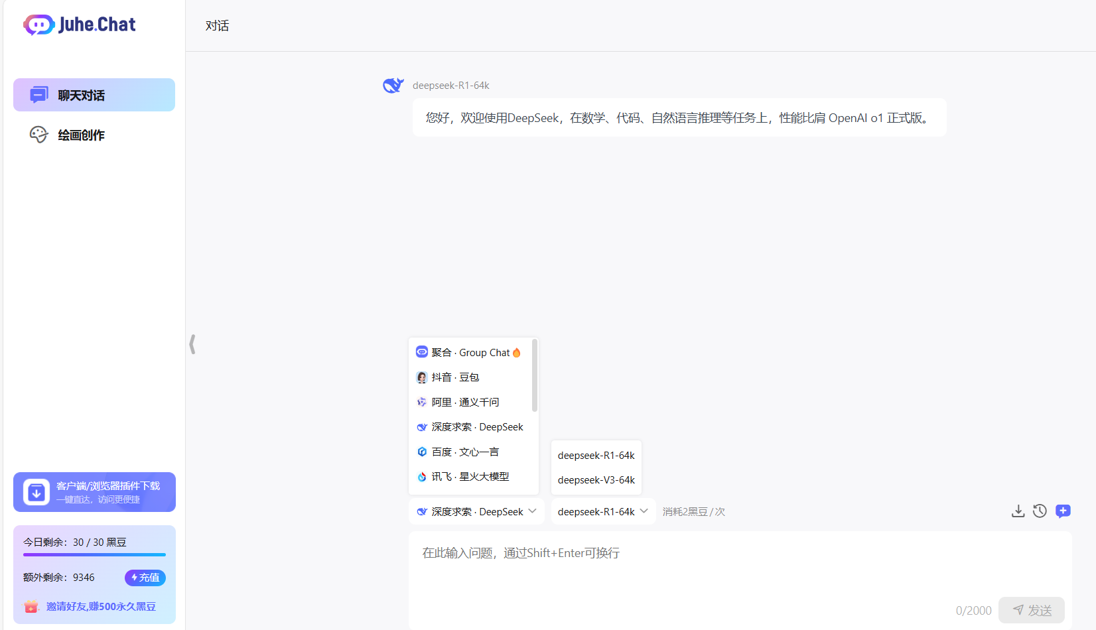Click the 客户端/浏览器插件下载 banner
The height and width of the screenshot is (630, 1096).
click(94, 492)
